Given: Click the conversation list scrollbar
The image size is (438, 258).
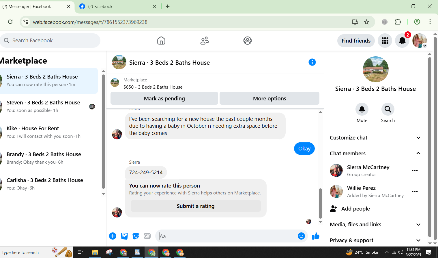Looking at the screenshot, I should point(103,131).
